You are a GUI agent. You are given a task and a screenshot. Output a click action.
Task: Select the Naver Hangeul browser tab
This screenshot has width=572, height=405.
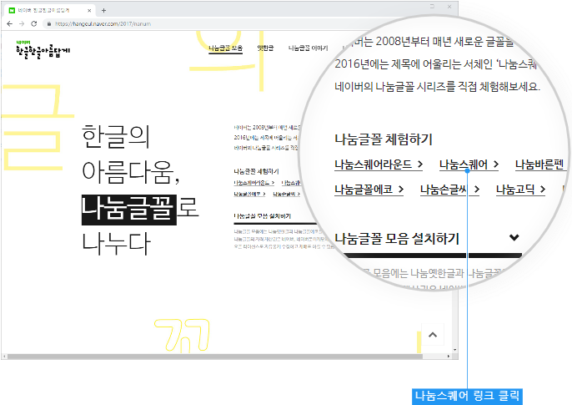click(49, 10)
